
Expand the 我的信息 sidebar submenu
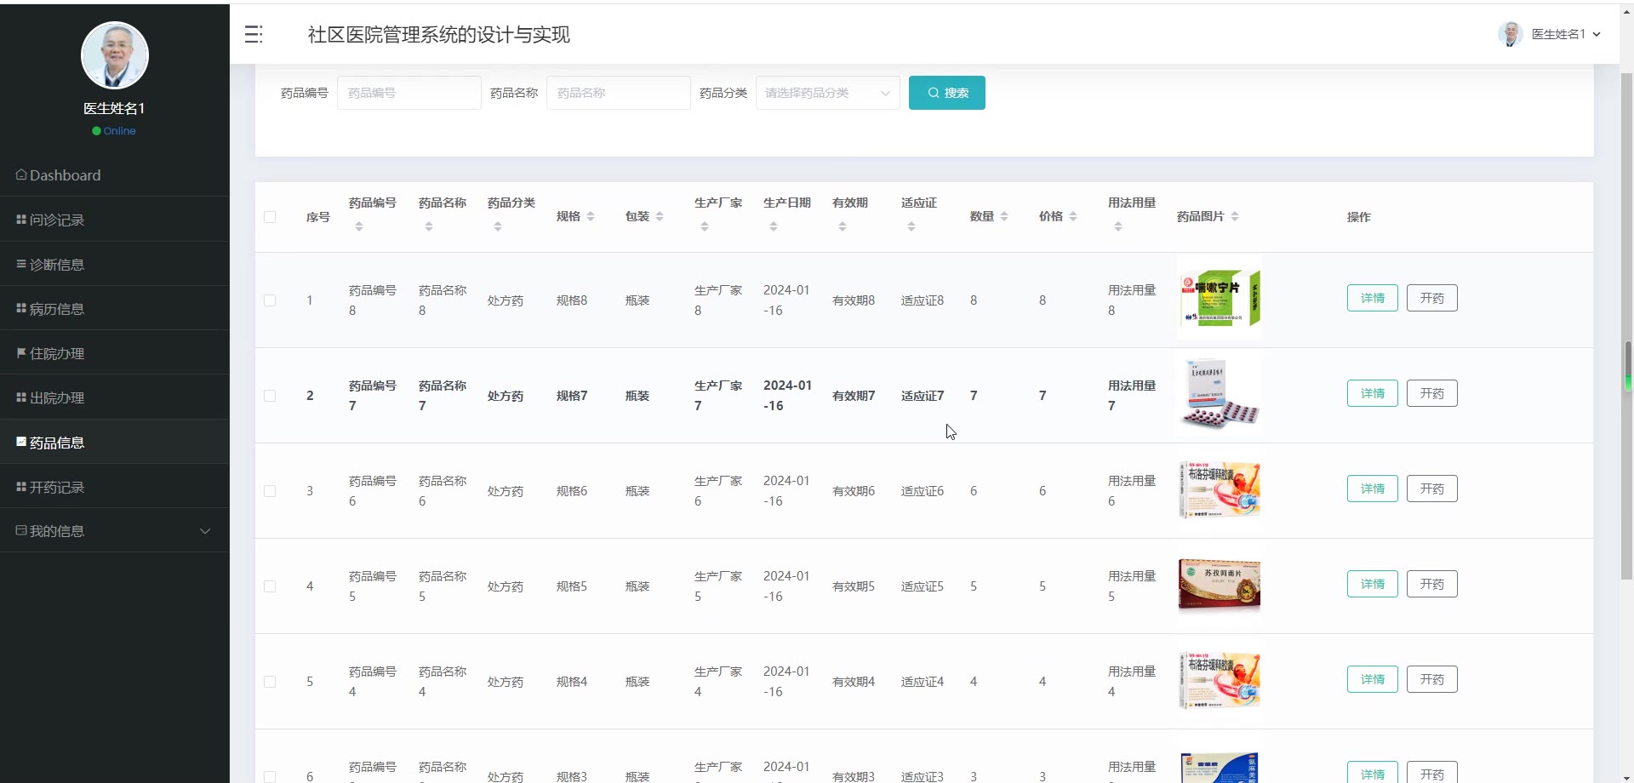tap(115, 531)
